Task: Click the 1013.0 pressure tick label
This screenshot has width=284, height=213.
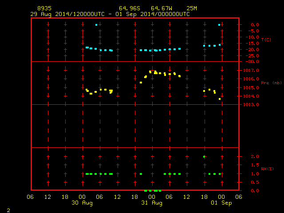Action: [x=251, y=105]
